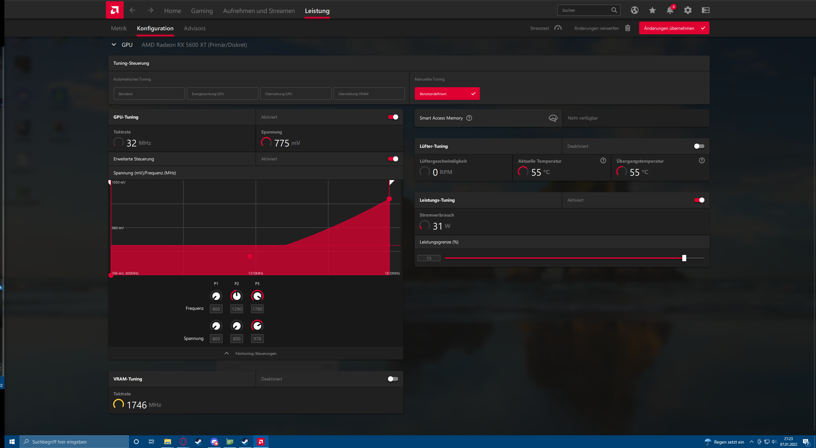Screen dimensions: 816x448
Task: Click the Leistungsgrenze slider handle
Action: [684, 258]
